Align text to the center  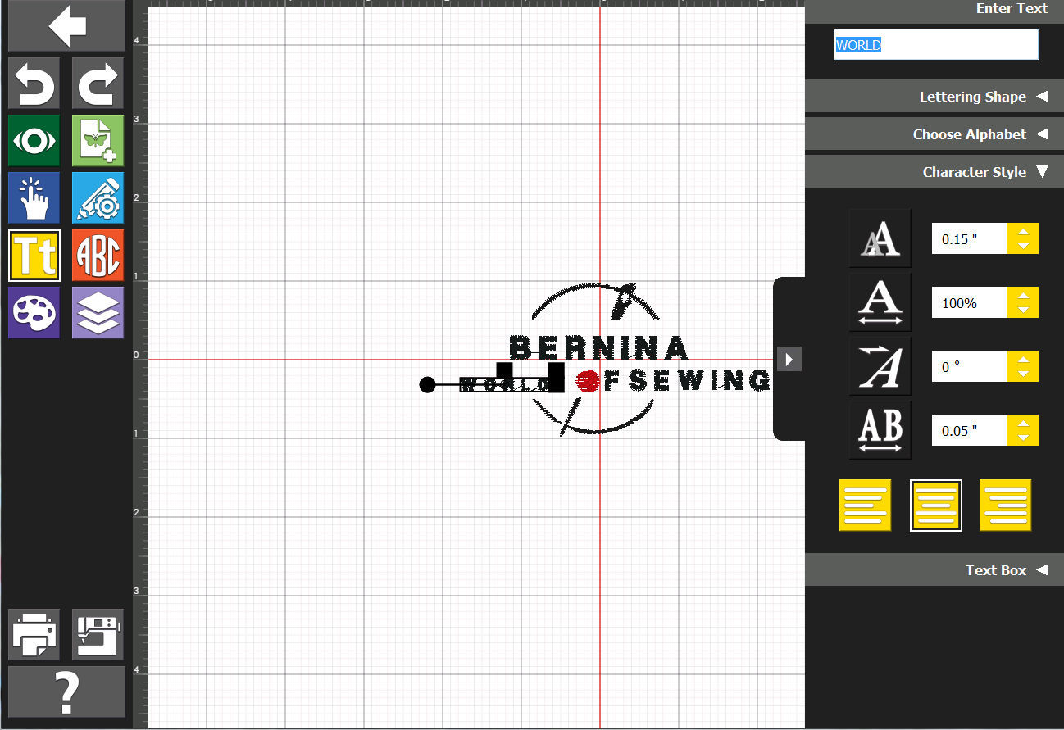tap(936, 506)
